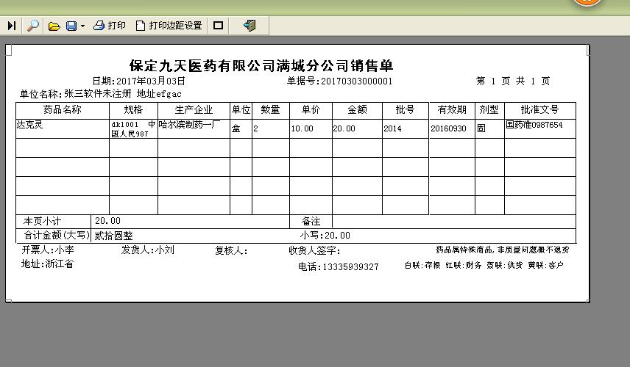
Task: Expand the save options dropdown arrow
Action: 82,26
